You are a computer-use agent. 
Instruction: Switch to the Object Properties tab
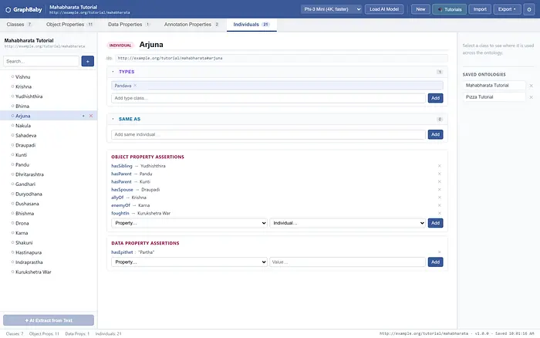[x=69, y=25]
